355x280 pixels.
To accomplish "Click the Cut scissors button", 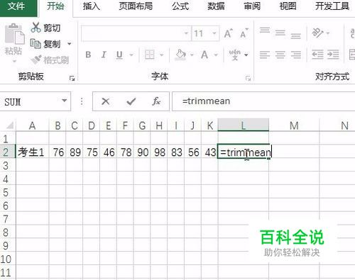I will pos(45,28).
